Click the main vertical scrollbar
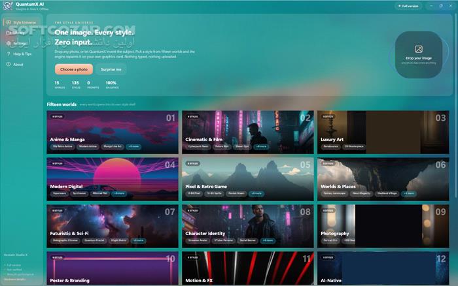Screen dimensions: 458x286 [x=456, y=105]
